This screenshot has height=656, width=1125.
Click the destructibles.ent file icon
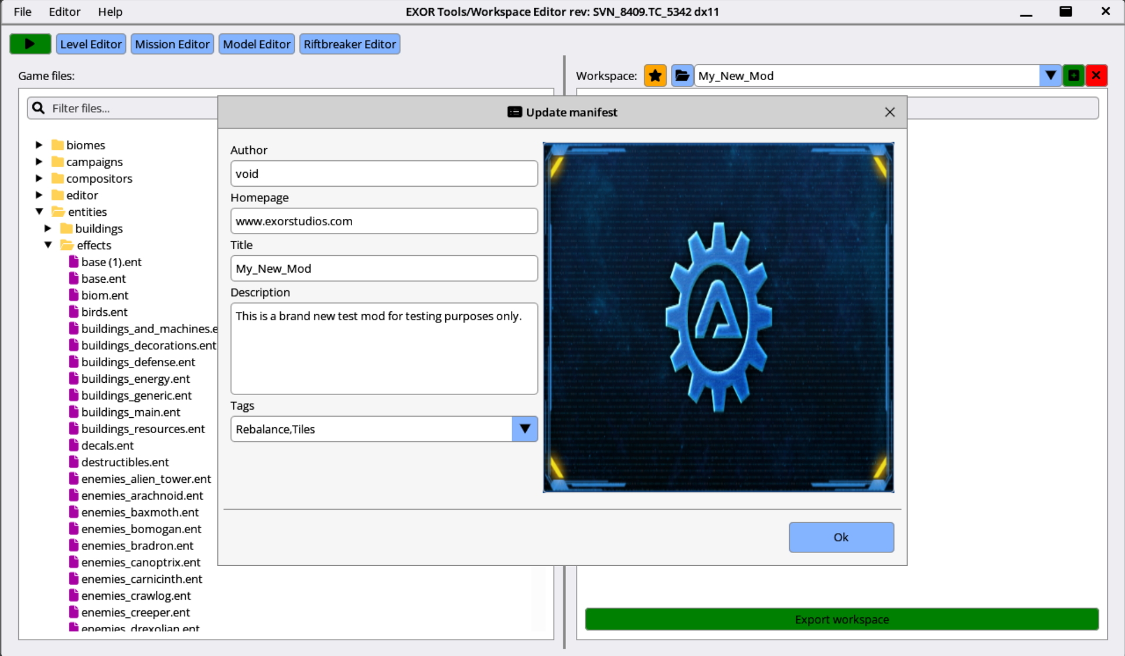(74, 462)
